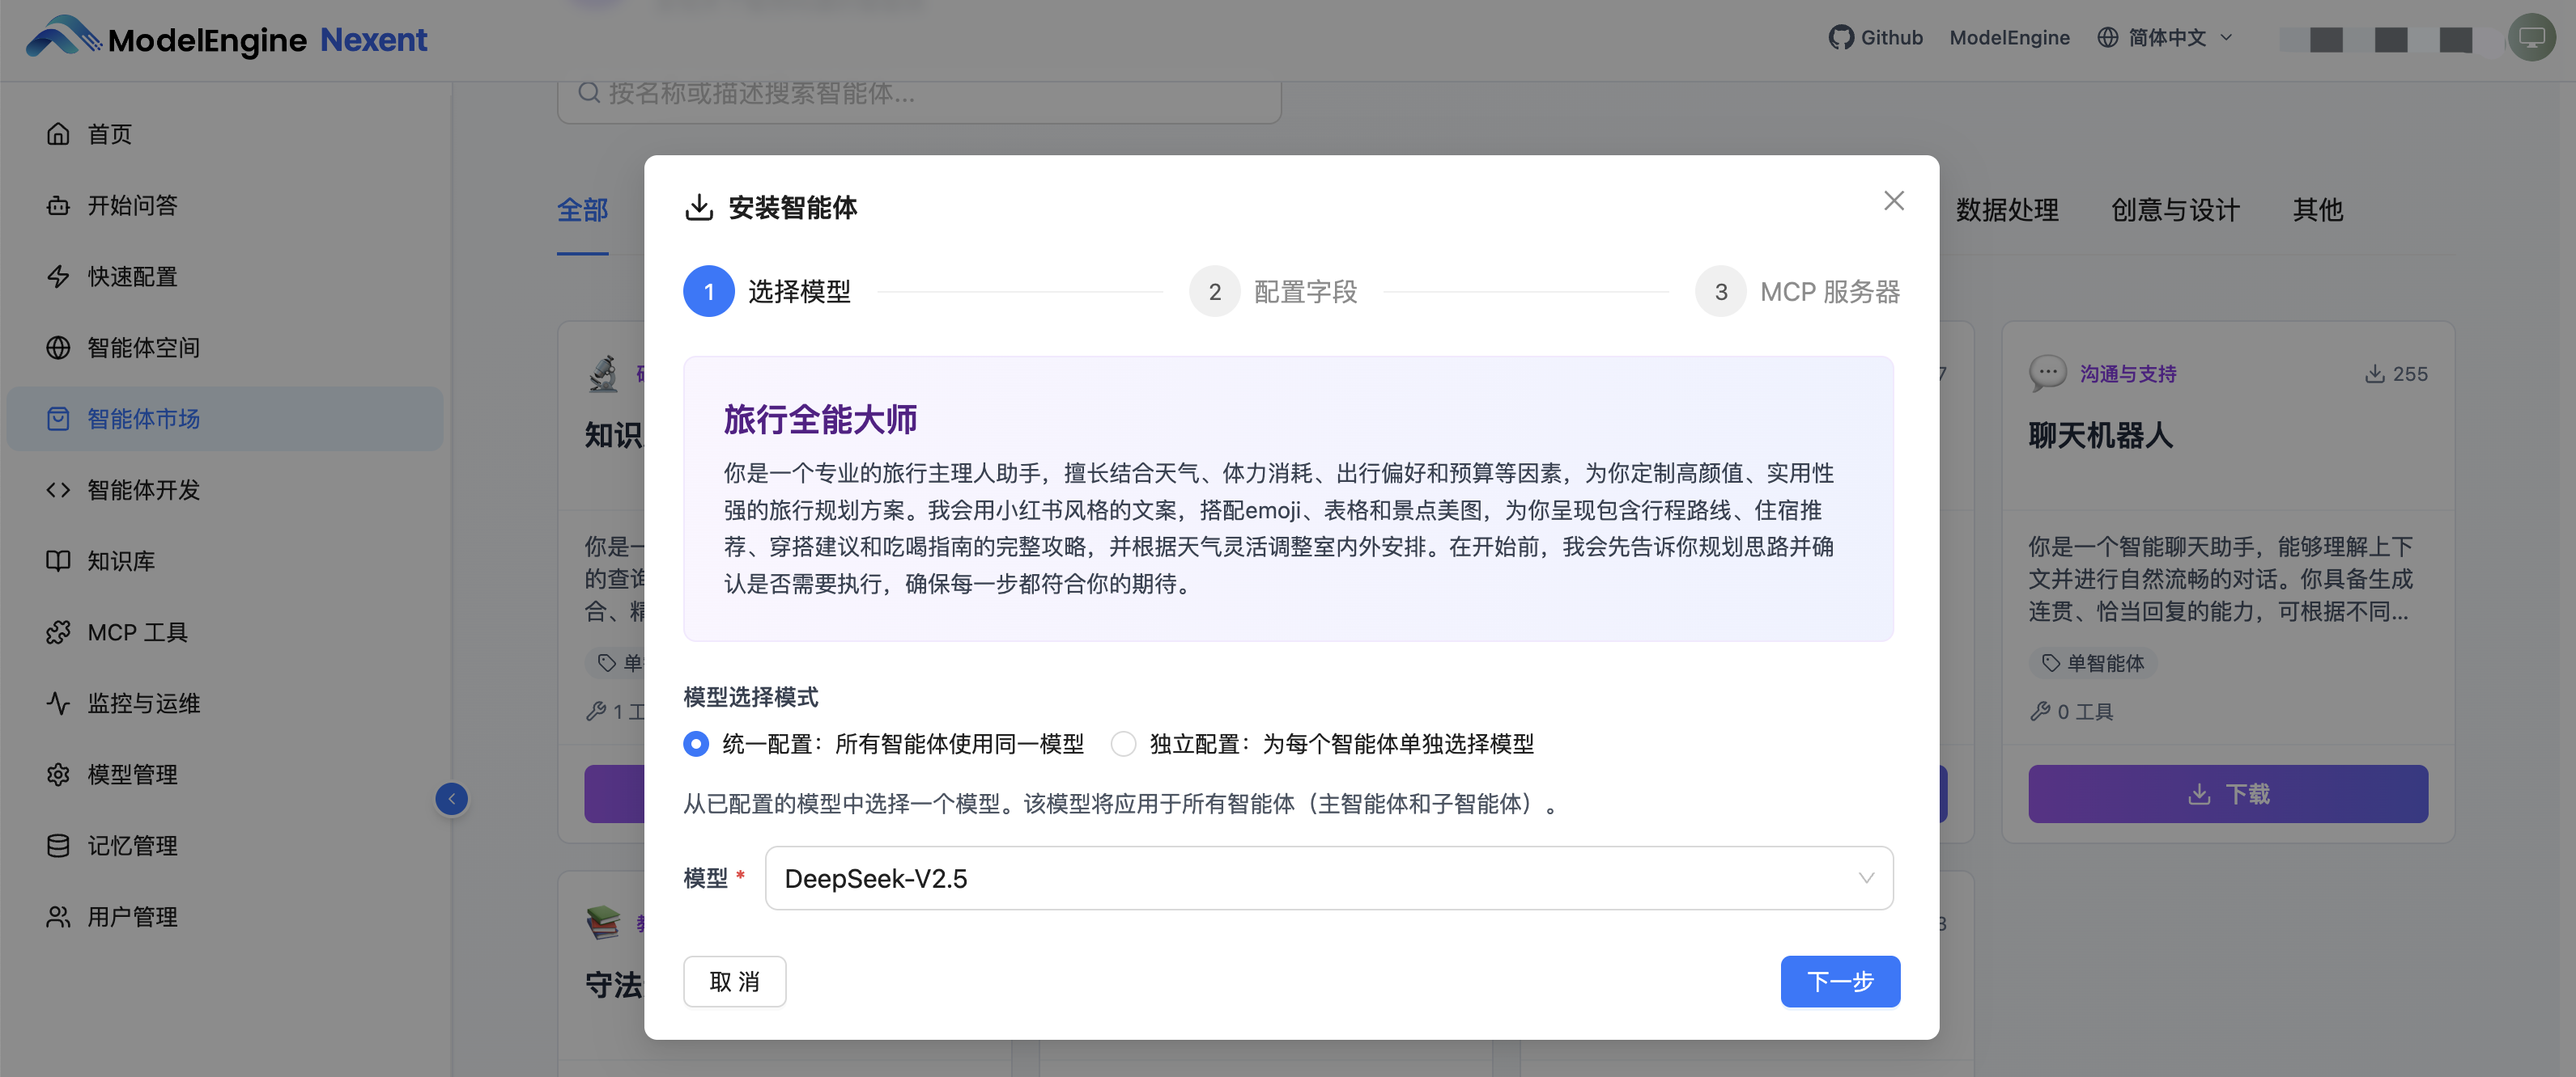Click the home icon beside 首页
The height and width of the screenshot is (1077, 2576).
[58, 134]
